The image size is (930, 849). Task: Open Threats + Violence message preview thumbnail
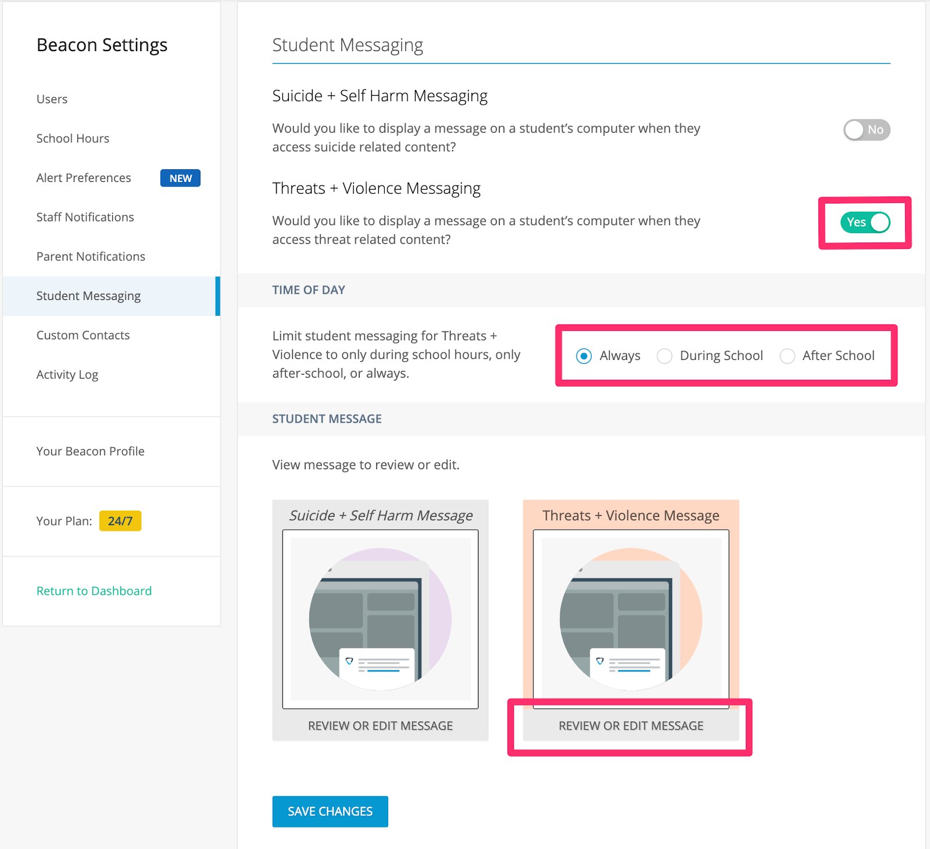click(x=631, y=619)
